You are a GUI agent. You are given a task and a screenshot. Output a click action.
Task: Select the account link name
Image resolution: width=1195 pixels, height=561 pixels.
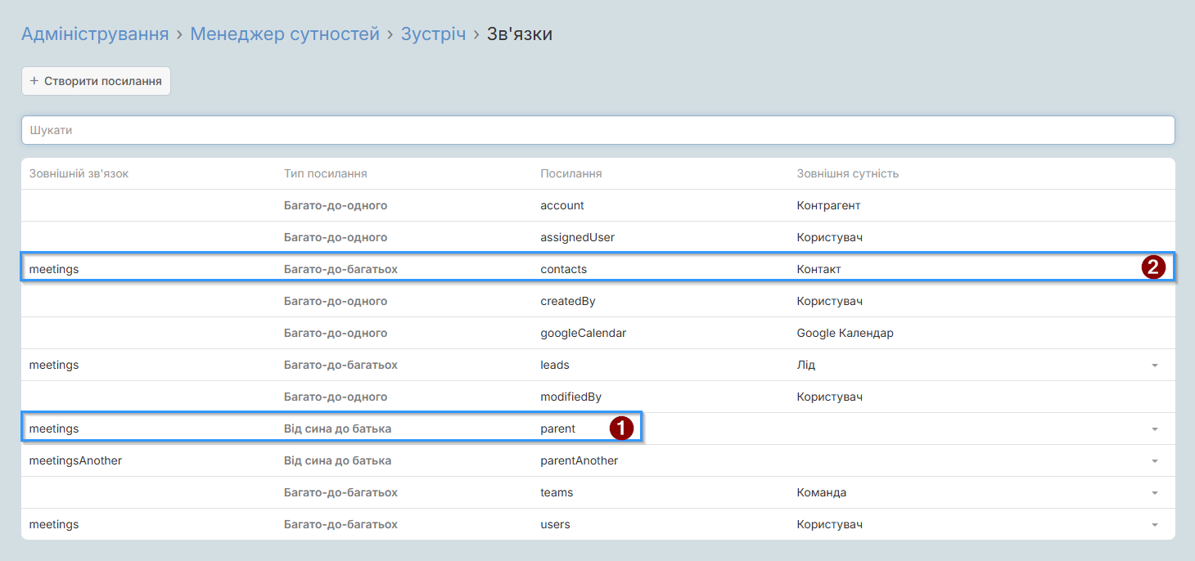[562, 205]
